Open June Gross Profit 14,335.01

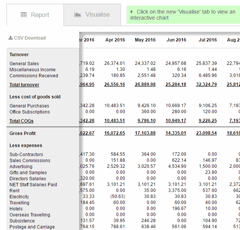tap(176, 133)
